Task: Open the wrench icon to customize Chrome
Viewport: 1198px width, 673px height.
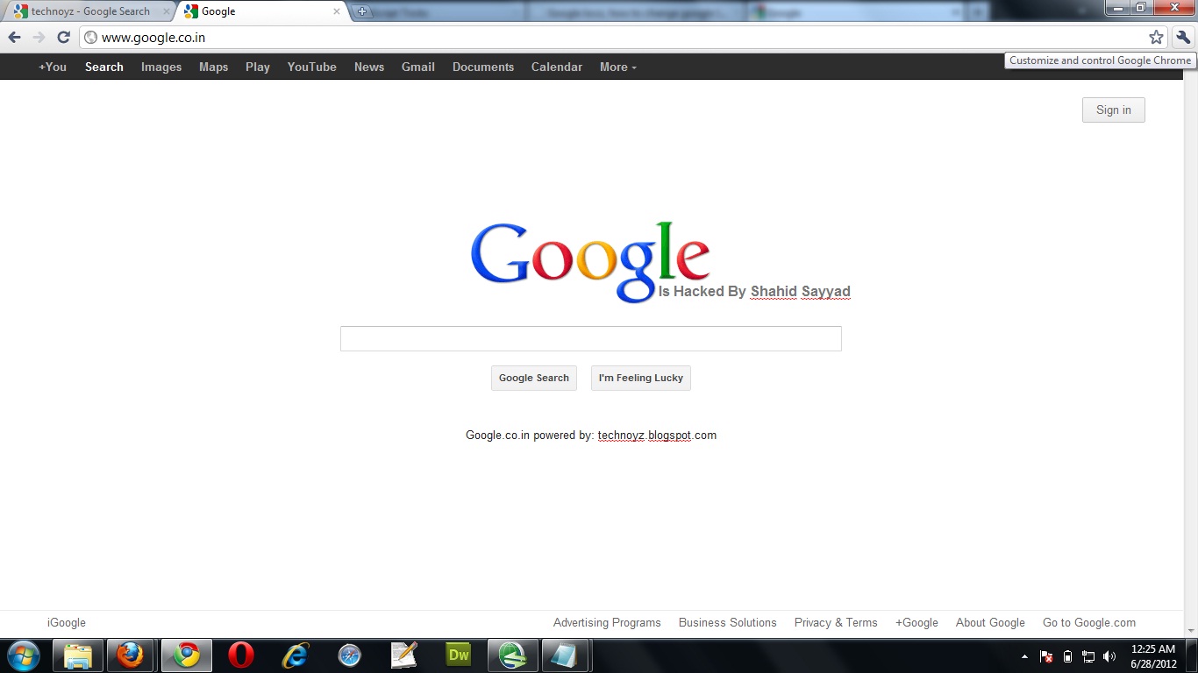Action: coord(1183,37)
